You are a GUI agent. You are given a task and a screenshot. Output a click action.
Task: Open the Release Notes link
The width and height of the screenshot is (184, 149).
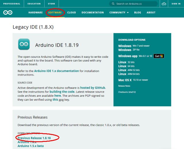coord(124,86)
